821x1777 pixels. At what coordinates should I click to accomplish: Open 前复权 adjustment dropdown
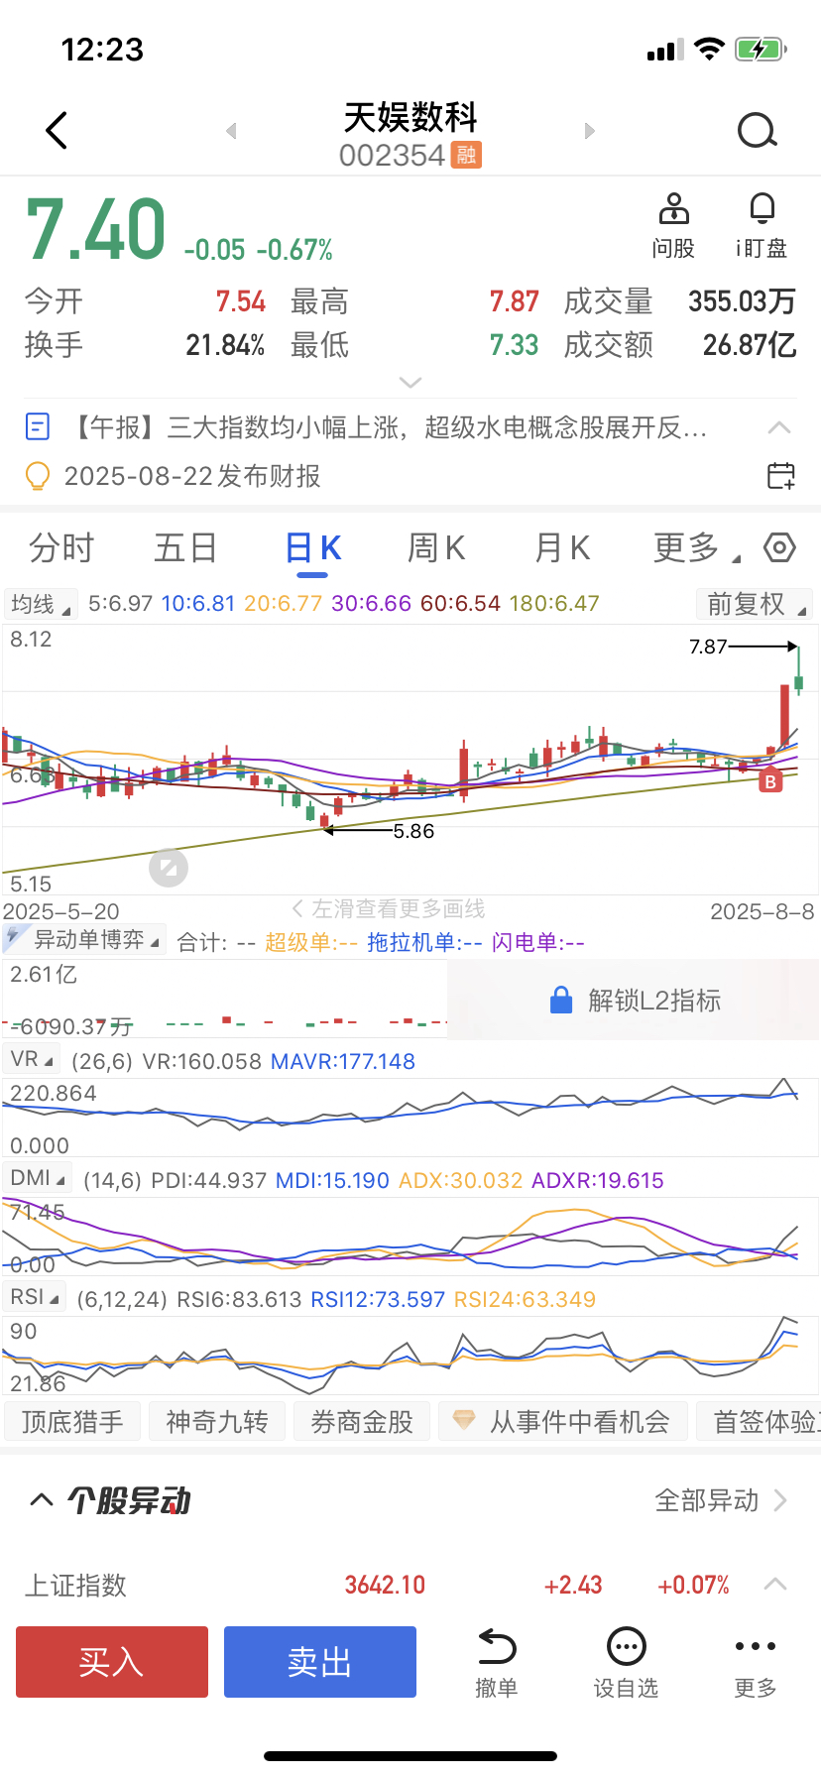(753, 604)
